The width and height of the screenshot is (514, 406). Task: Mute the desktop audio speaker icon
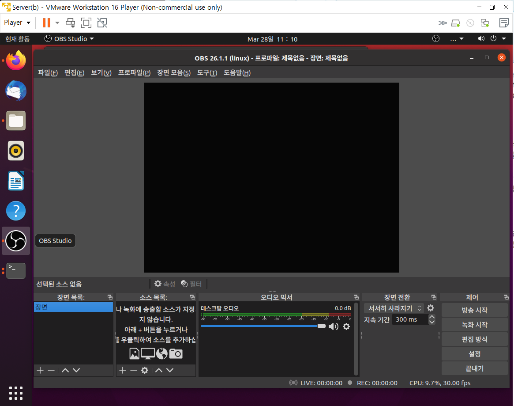[334, 326]
